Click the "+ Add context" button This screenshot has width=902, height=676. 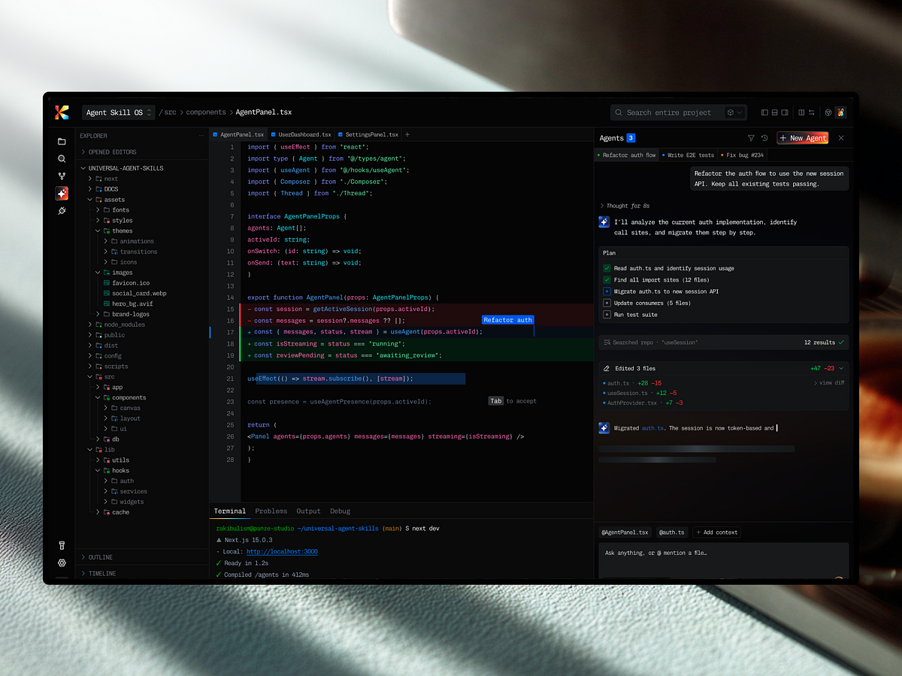pos(717,533)
